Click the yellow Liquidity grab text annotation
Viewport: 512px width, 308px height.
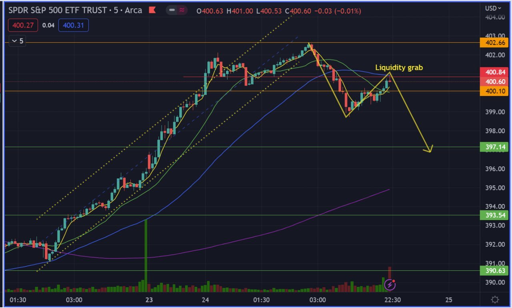pos(399,68)
